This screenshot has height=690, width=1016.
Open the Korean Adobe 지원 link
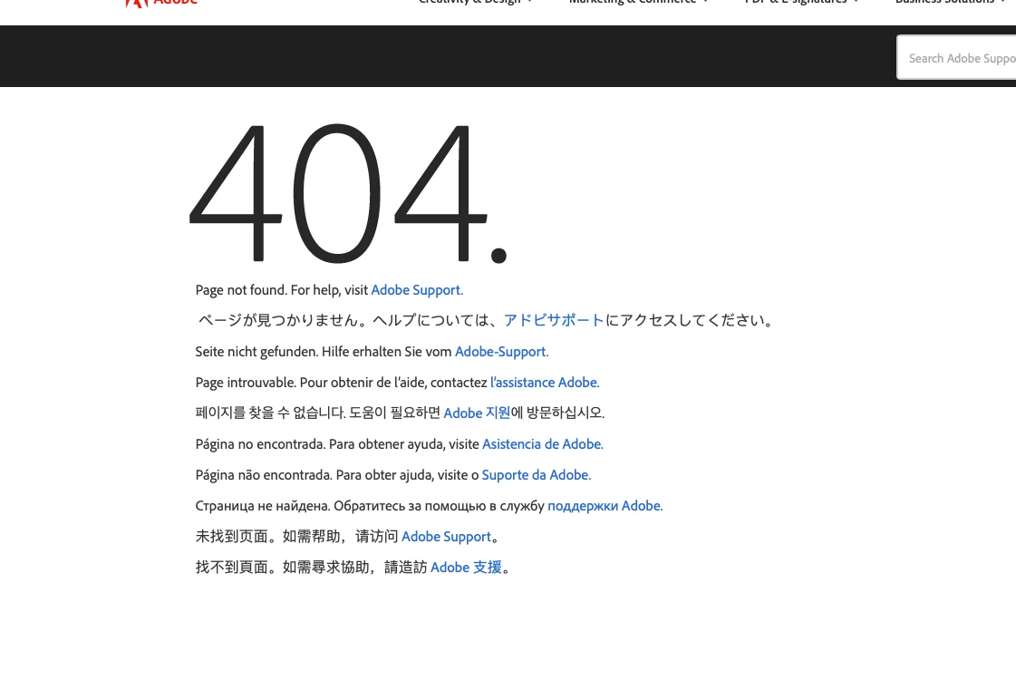click(x=477, y=413)
